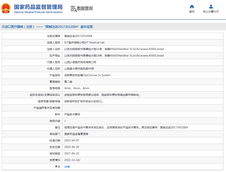
Task: Select registrant name IVT Medical Ltd.
Action: (84, 43)
